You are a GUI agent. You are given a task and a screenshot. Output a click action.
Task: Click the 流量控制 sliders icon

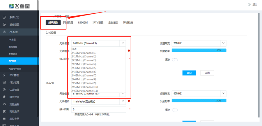(4, 104)
